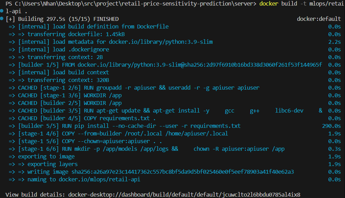Open the docker-desktop build details link

click(184, 195)
